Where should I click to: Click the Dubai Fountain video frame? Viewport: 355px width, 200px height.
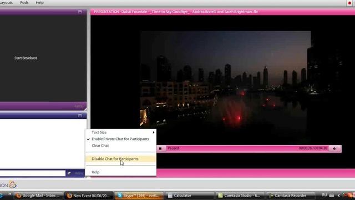coord(226,87)
